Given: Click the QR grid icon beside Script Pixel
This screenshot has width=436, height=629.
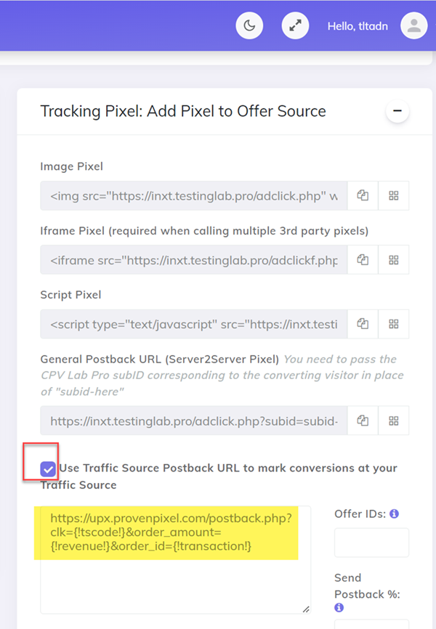Looking at the screenshot, I should pyautogui.click(x=394, y=324).
